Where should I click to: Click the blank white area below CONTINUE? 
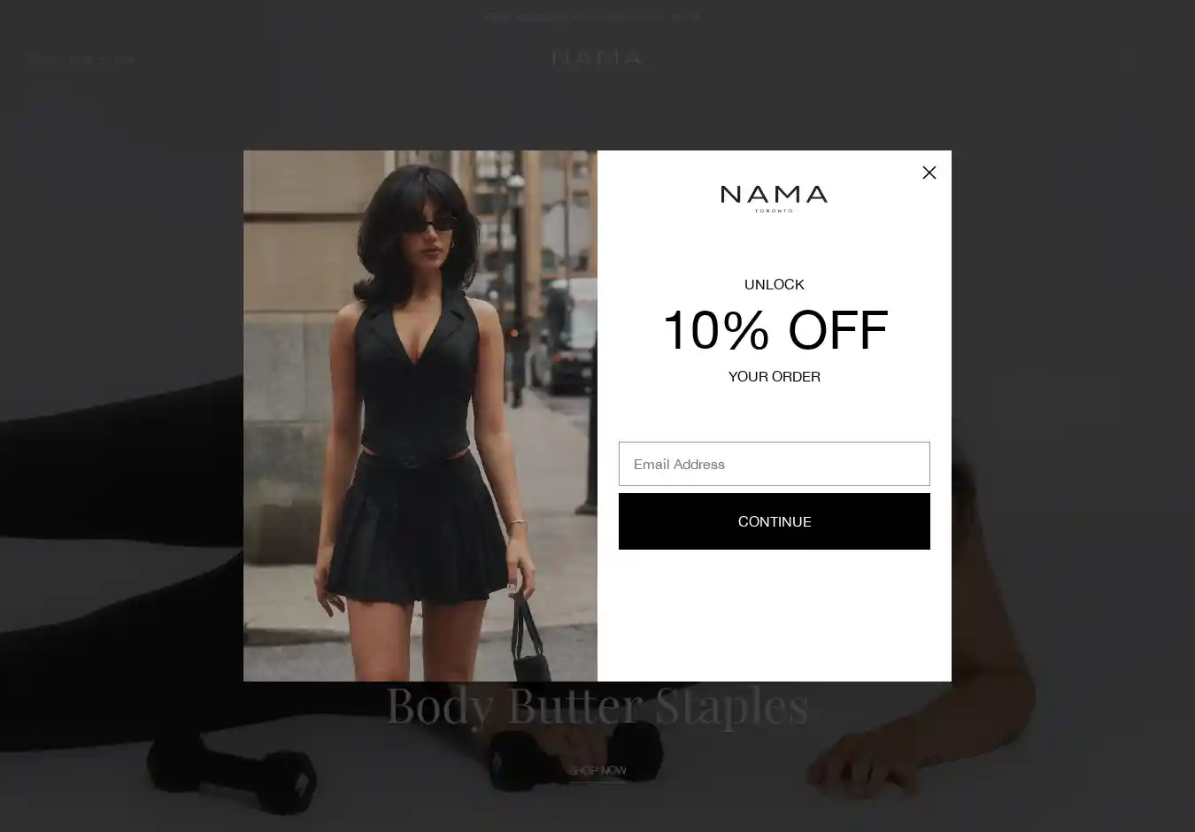point(774,615)
